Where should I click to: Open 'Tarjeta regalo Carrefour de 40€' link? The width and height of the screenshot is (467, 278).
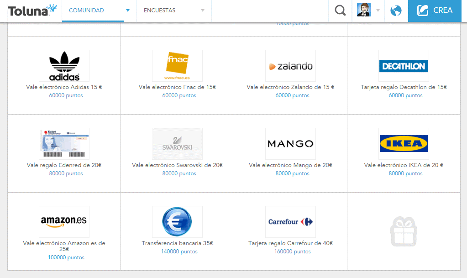point(290,243)
